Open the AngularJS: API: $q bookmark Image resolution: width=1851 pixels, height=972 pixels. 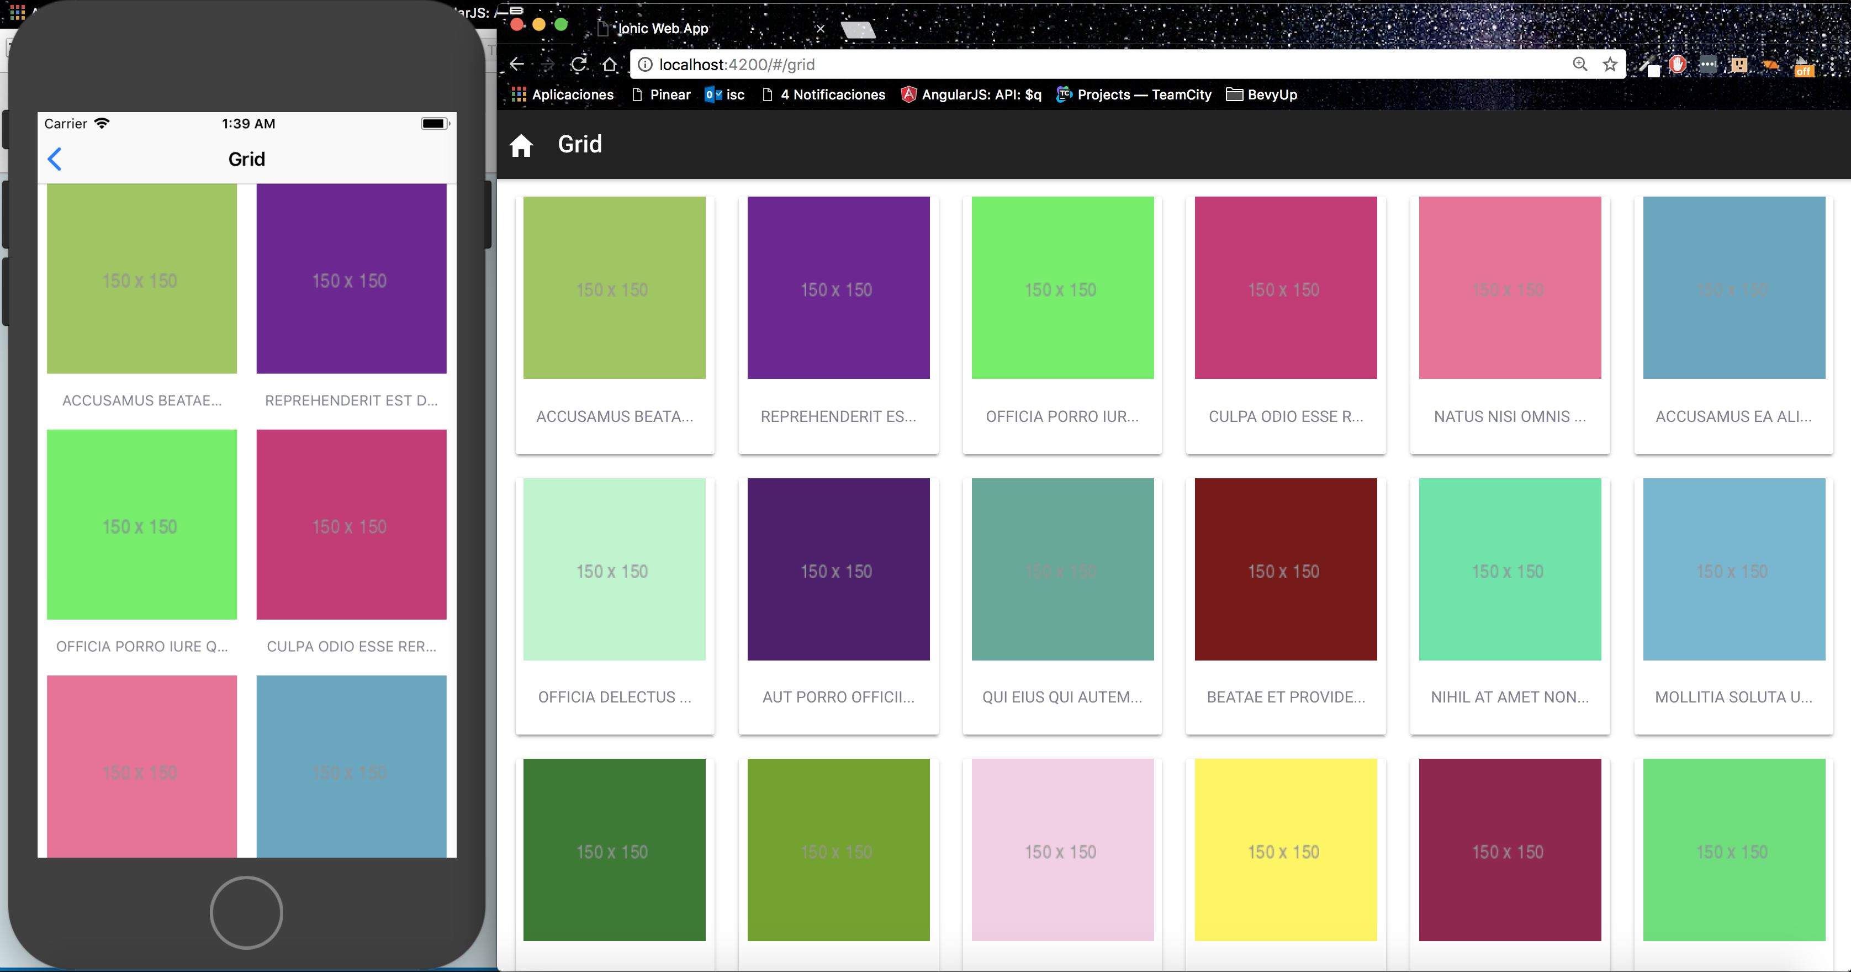[971, 95]
